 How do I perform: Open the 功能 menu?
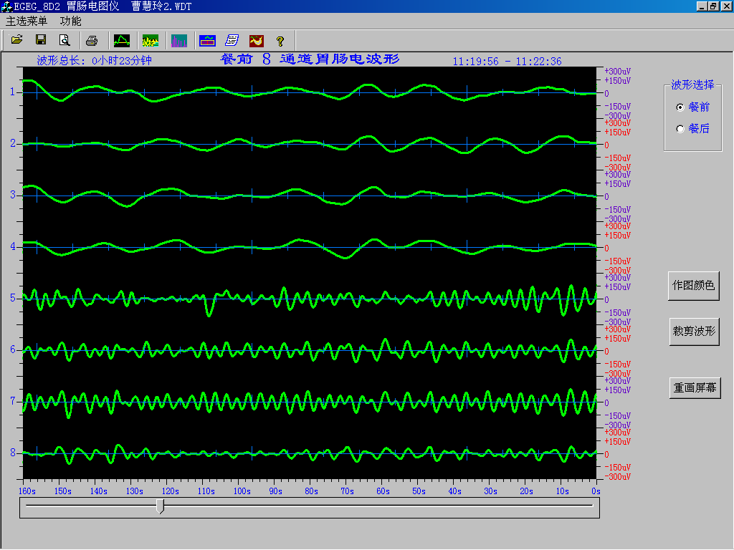point(71,21)
